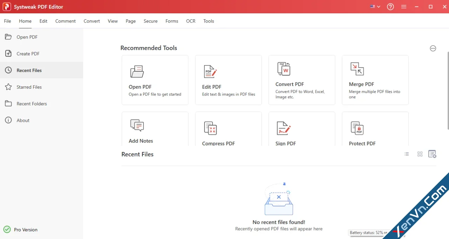Click the Protect PDF card title
This screenshot has width=449, height=239.
(362, 143)
